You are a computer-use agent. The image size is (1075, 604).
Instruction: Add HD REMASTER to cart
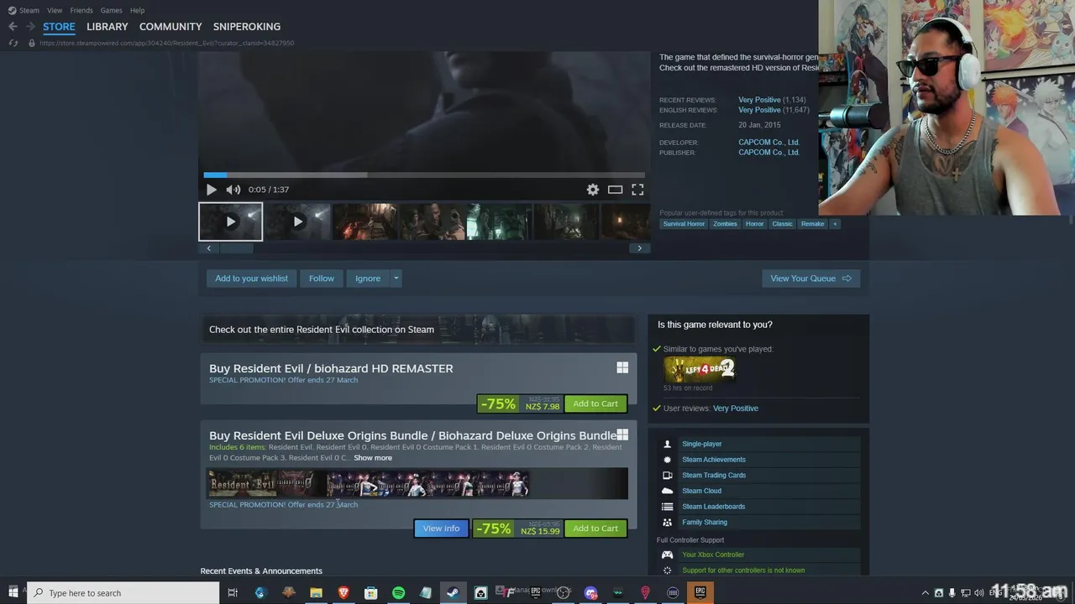tap(595, 404)
